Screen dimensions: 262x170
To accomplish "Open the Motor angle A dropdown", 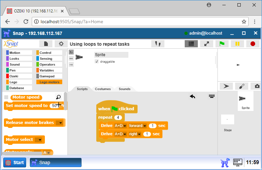I will (47, 152).
